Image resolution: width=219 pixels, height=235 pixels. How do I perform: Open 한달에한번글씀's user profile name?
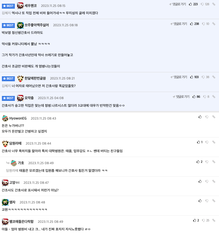(x=35, y=78)
